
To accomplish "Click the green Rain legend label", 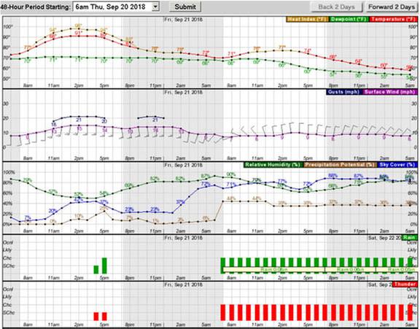I will [409, 237].
